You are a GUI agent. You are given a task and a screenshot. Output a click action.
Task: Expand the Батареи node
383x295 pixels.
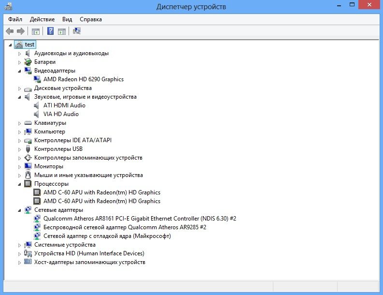coord(19,62)
